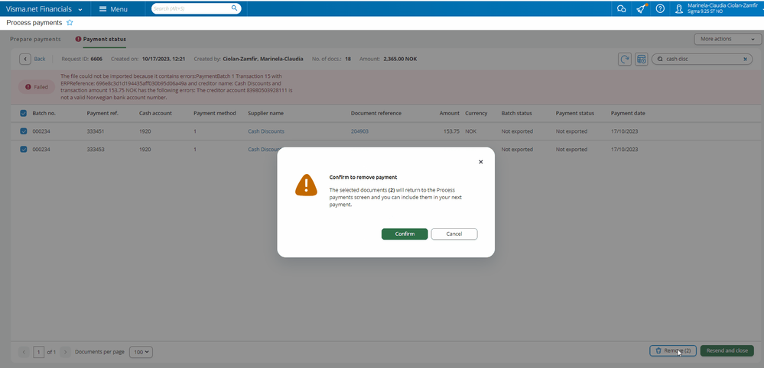
Task: Click the Cash account column header
Action: click(154, 113)
